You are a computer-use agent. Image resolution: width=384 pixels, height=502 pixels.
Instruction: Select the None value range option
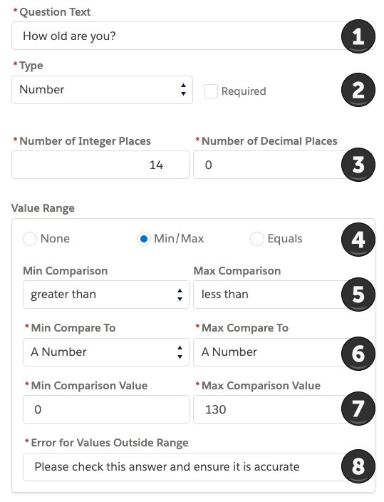30,239
